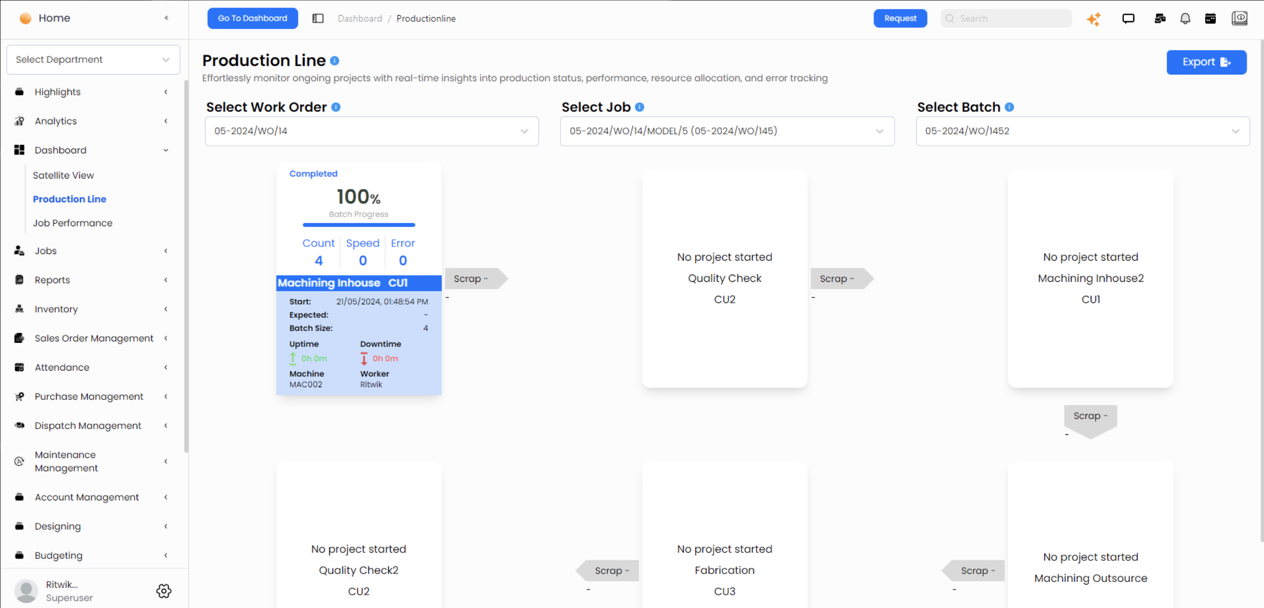Screen dimensions: 1264x608
Task: Click the AI sparkle icon in the header
Action: [x=1093, y=19]
